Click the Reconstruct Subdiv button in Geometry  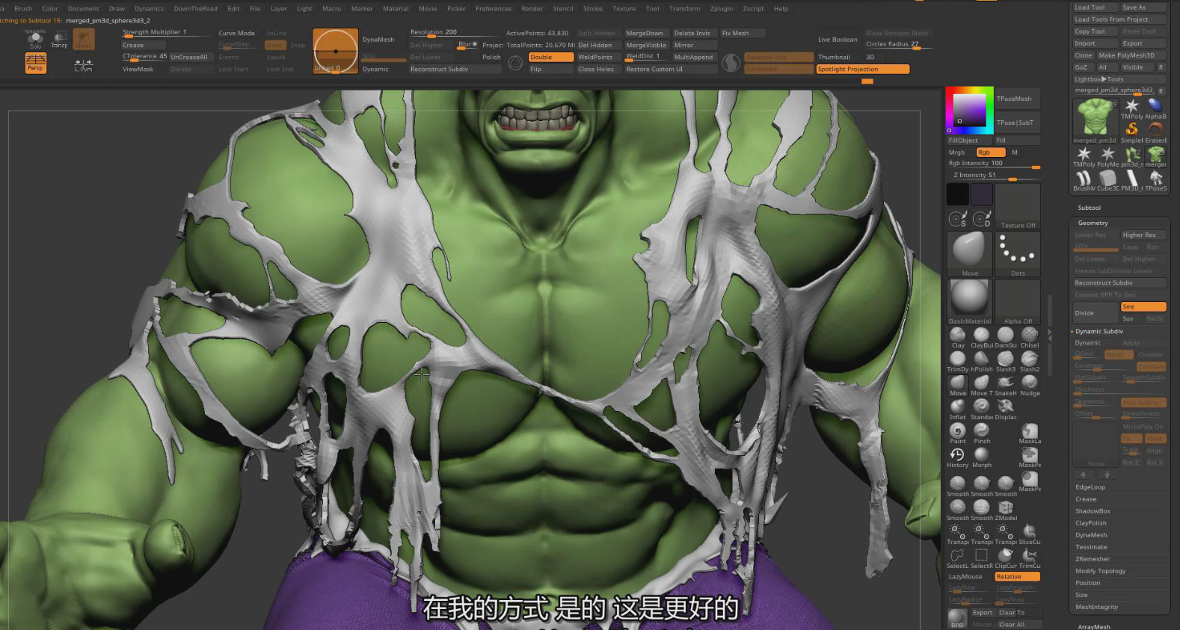pos(1119,283)
